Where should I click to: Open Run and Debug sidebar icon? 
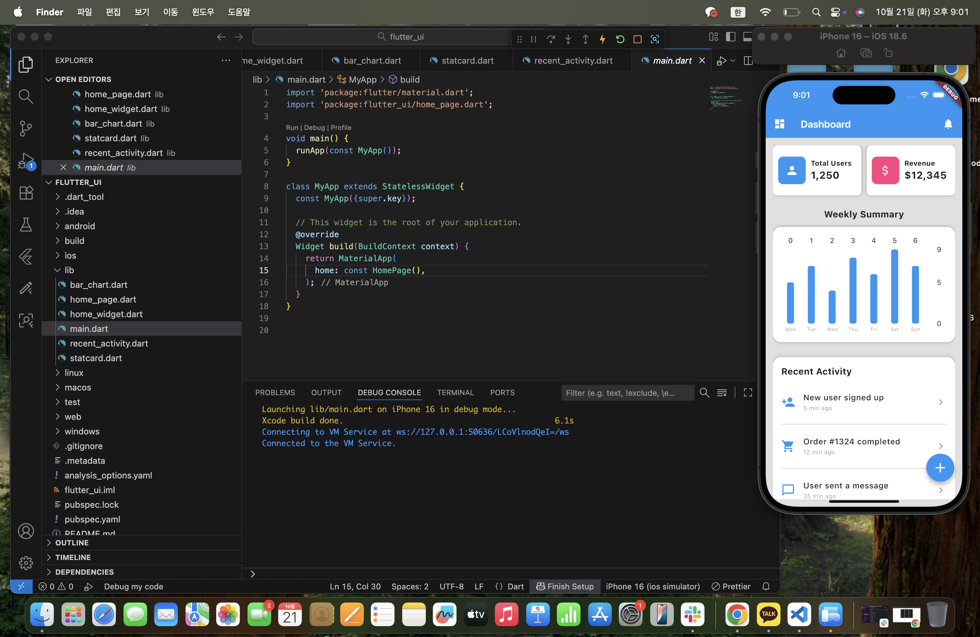click(26, 161)
